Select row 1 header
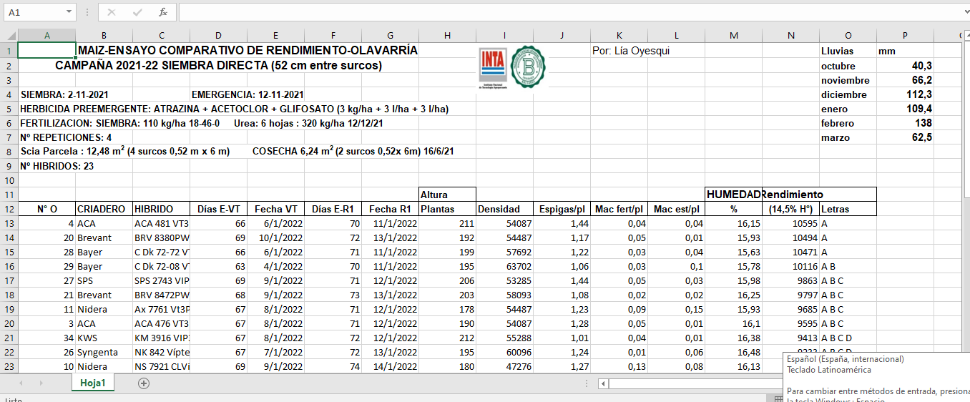Screen dimensions: 970x402 [9, 51]
